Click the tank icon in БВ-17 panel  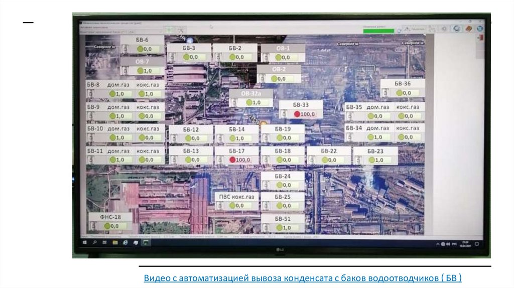220,160
